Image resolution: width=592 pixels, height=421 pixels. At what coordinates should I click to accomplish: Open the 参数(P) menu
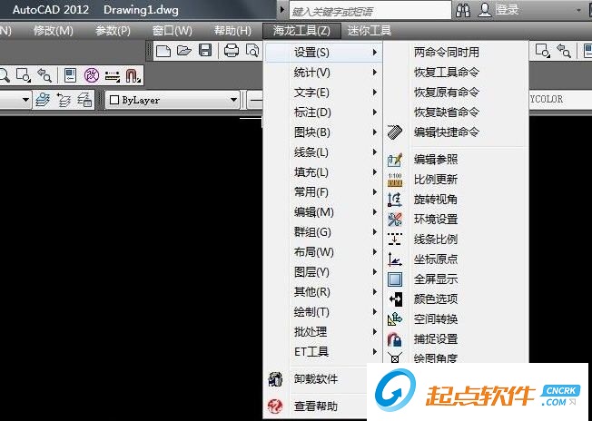point(113,31)
